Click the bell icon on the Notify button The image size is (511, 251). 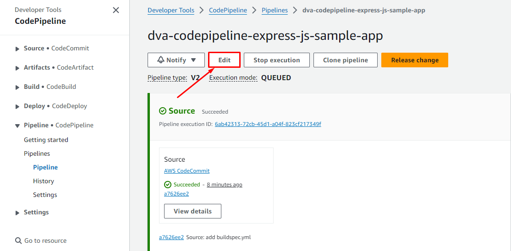(x=160, y=60)
